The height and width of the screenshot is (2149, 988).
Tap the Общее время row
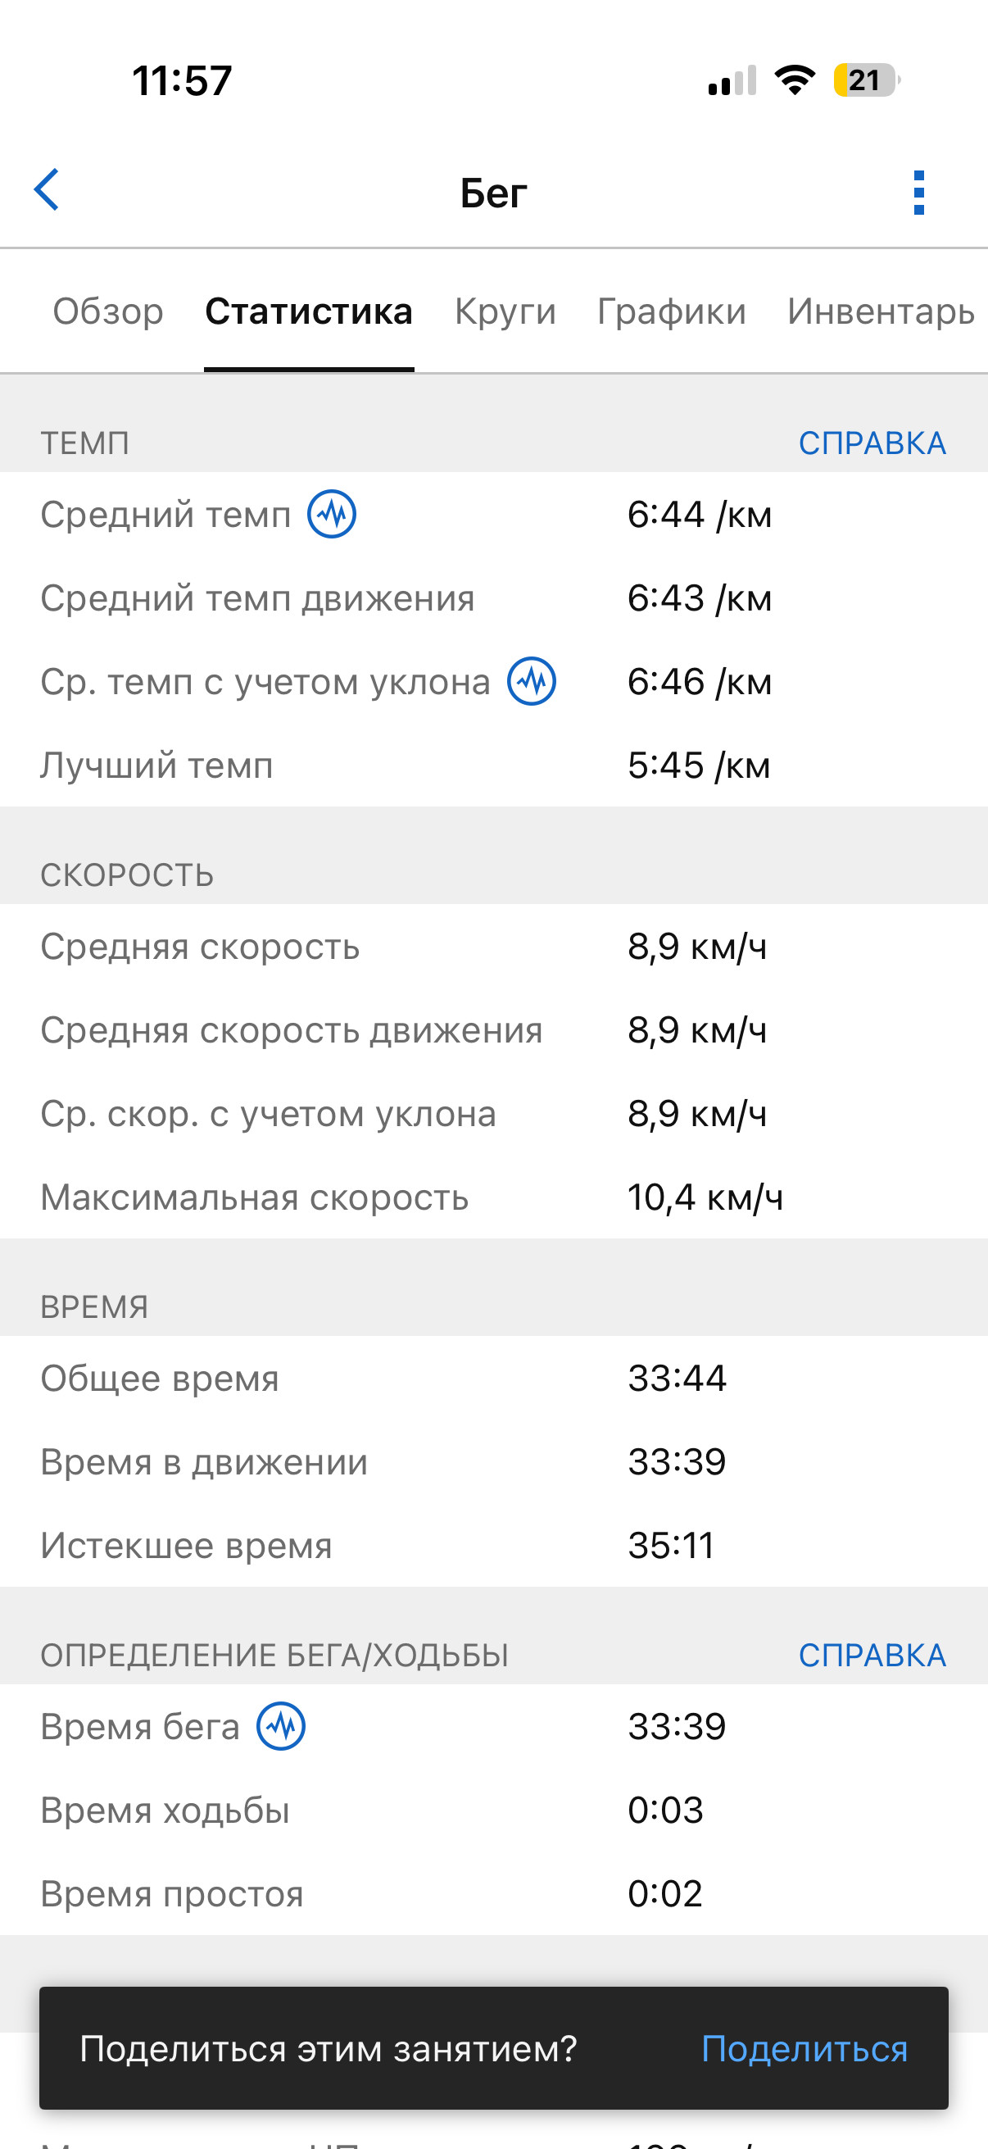(x=493, y=1379)
